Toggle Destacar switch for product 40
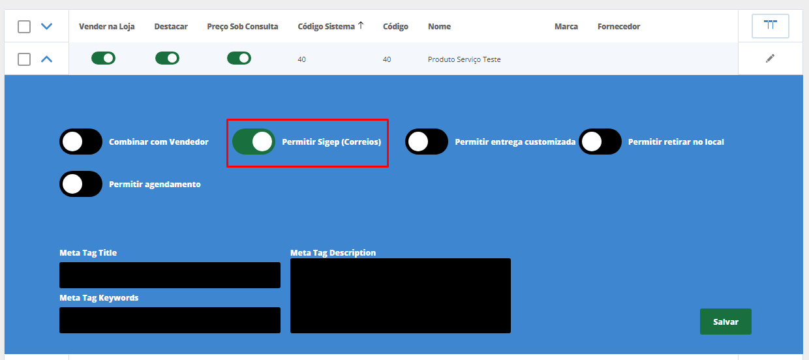809x360 pixels. coord(167,58)
